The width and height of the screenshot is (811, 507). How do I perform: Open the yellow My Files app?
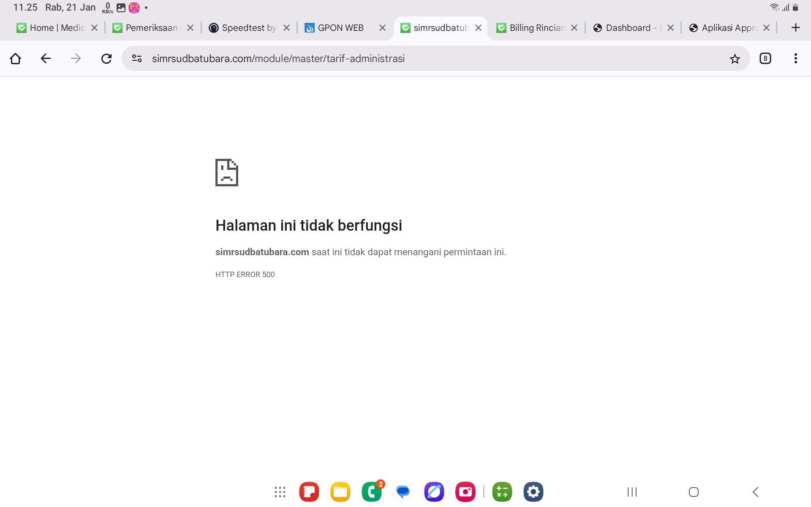tap(340, 492)
